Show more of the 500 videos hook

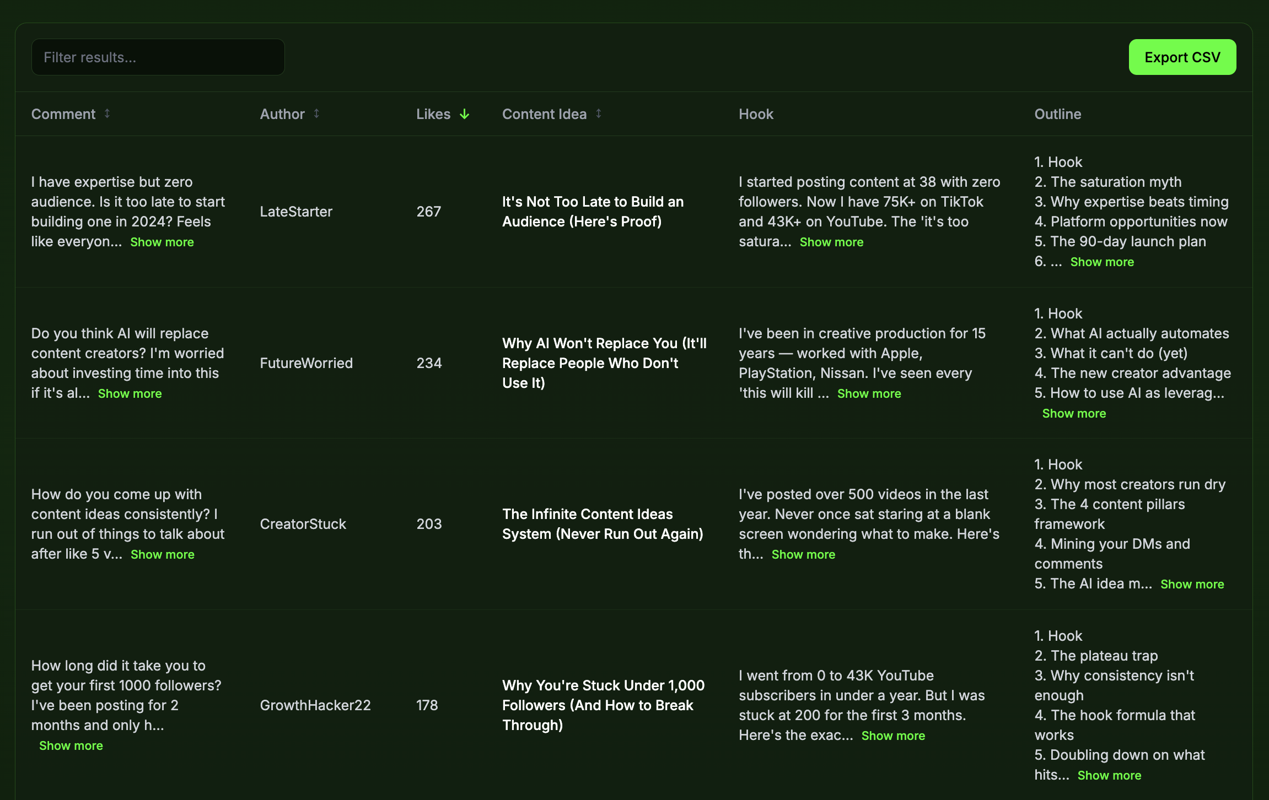click(x=803, y=555)
